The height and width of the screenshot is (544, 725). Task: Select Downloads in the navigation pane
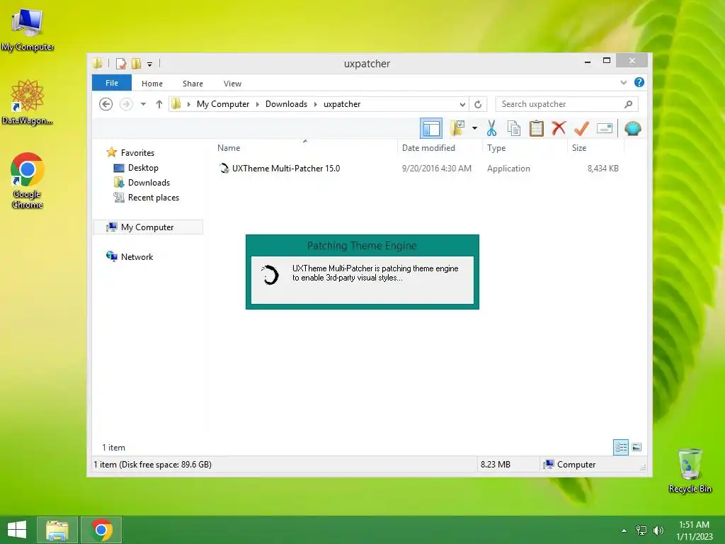[x=149, y=183]
